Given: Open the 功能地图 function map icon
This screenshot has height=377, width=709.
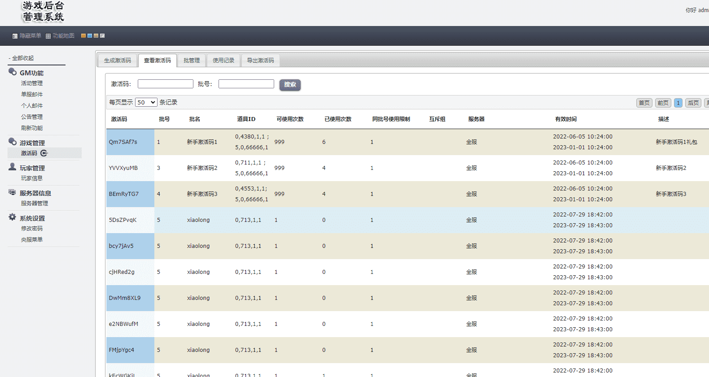Looking at the screenshot, I should click(x=48, y=36).
